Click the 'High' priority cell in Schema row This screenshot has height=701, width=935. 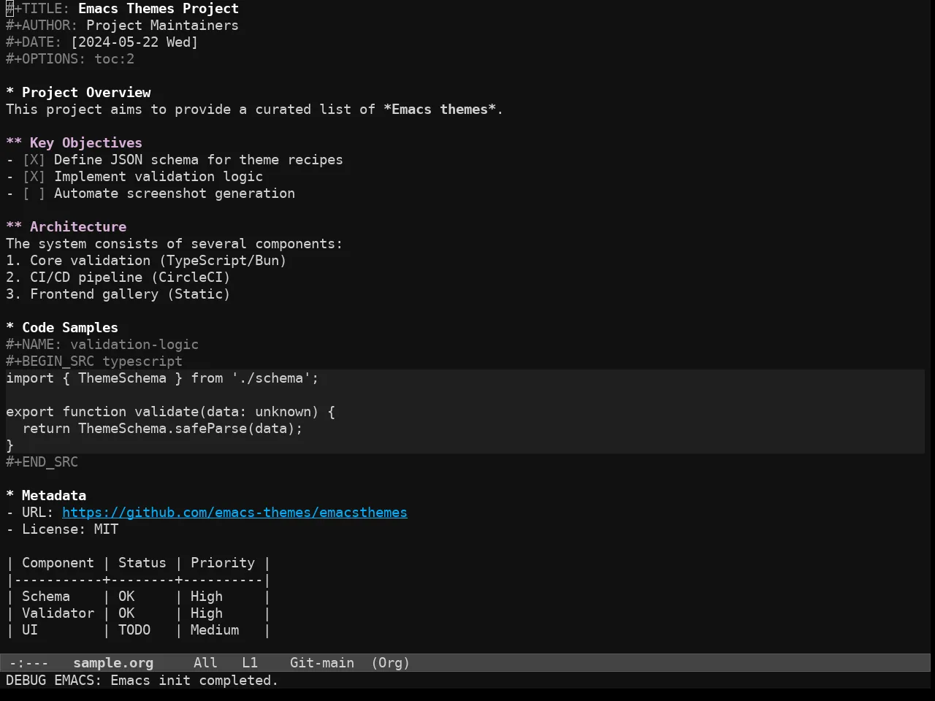pos(207,597)
